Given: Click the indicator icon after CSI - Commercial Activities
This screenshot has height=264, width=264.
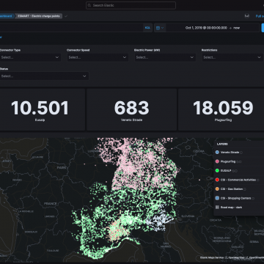Looking at the screenshot, I should (257, 180).
